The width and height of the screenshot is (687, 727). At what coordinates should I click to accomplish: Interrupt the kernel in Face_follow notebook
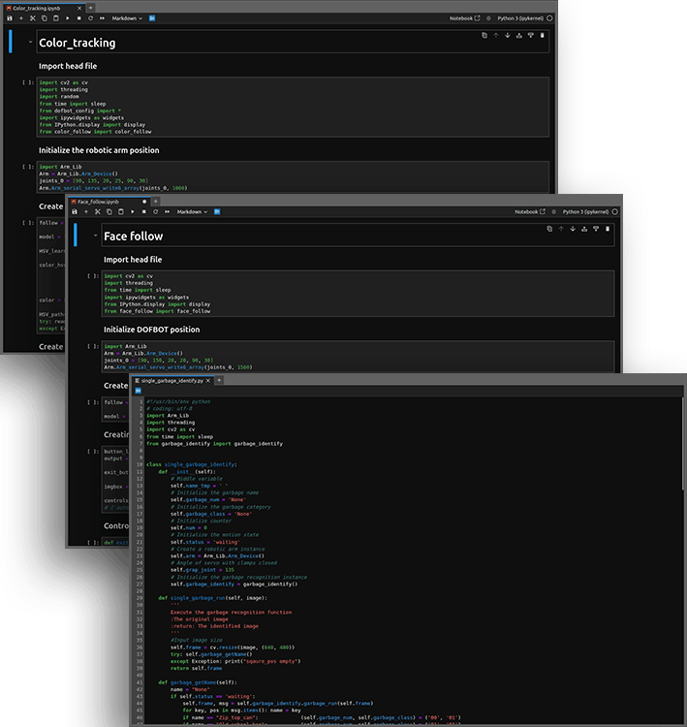[x=143, y=212]
